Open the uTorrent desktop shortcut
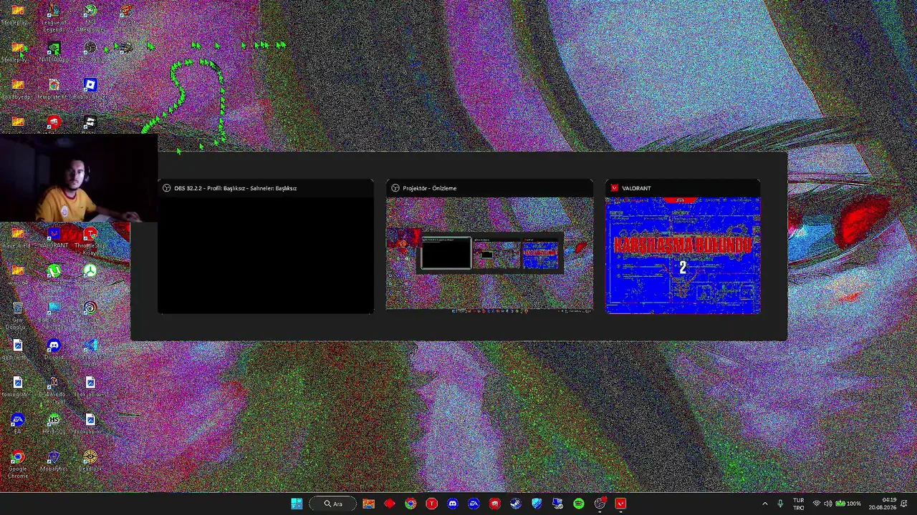Image resolution: width=917 pixels, height=515 pixels. coord(54,275)
